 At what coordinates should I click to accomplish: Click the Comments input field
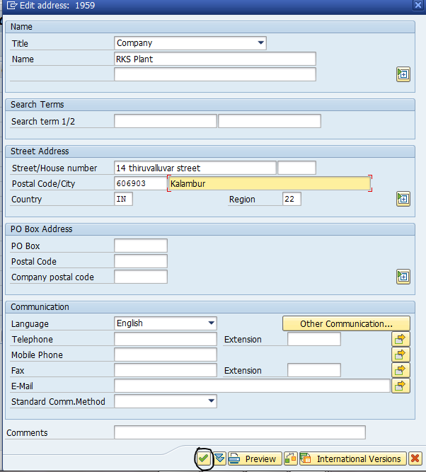tap(240, 432)
